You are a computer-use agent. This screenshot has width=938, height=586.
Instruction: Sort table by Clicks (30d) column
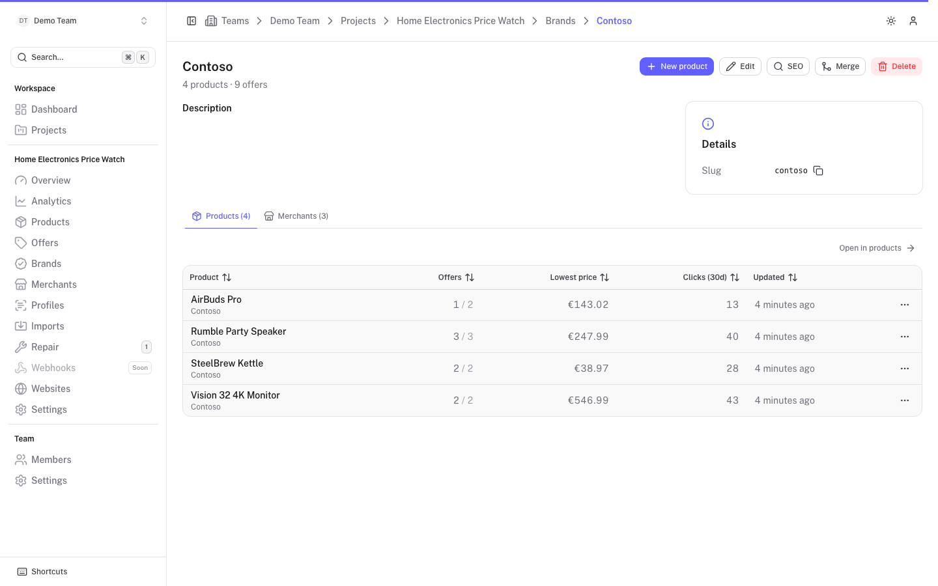click(711, 277)
